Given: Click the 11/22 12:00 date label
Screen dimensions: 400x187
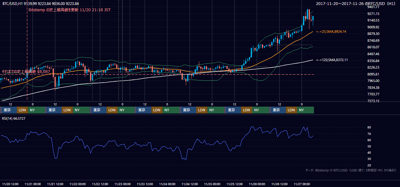Looking at the screenshot, I should [x=100, y=184].
